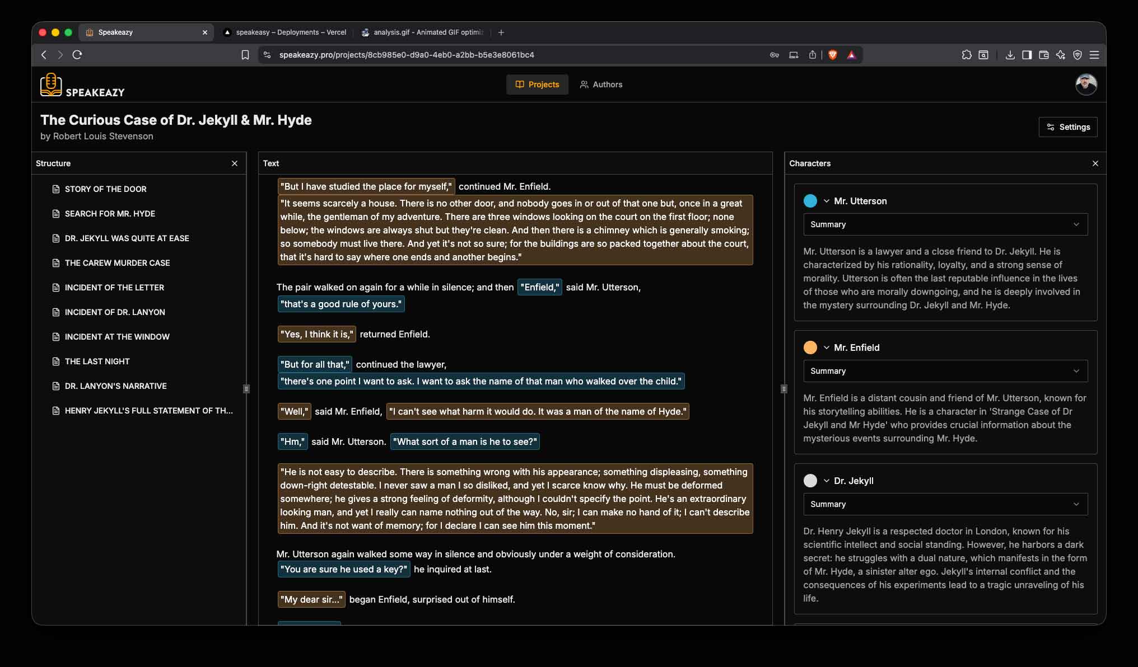
Task: Click the Brave shields lion icon
Action: 832,55
